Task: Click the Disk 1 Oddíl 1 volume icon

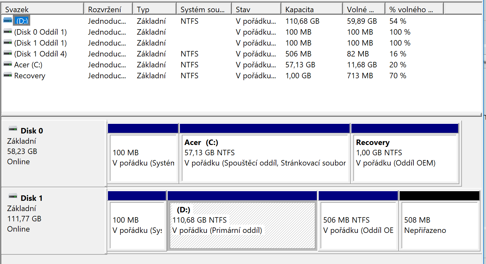Action: [7, 43]
